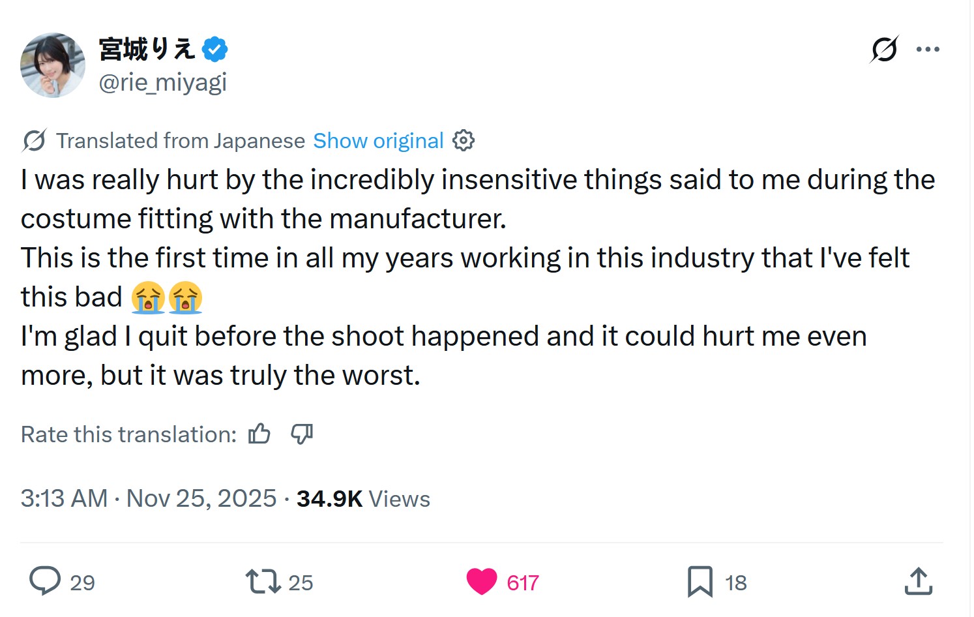Image resolution: width=974 pixels, height=617 pixels.
Task: Open the @rie_miyagi profile handle
Action: (162, 83)
